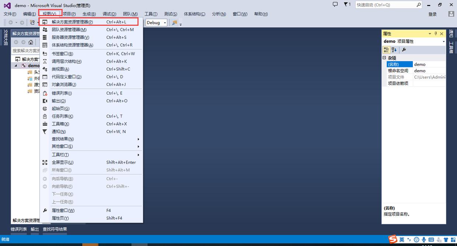Open the demo 项目属性 object dropdown
This screenshot has width=457, height=246.
click(x=443, y=41)
